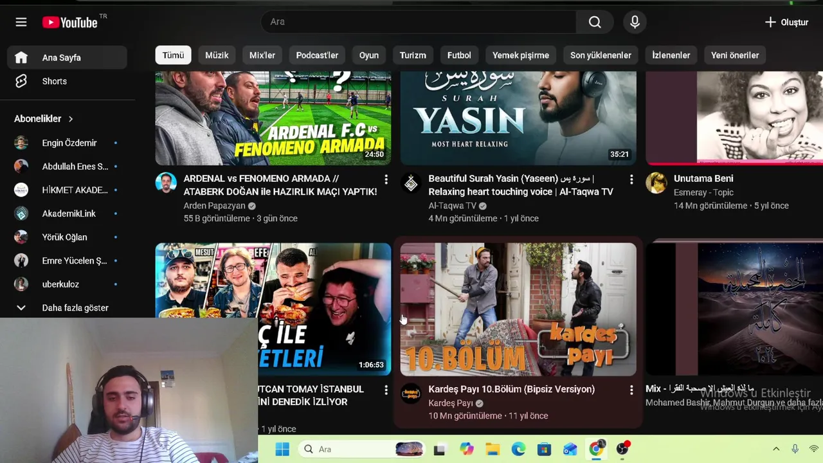The width and height of the screenshot is (823, 463).
Task: Select the Yemek pişirme filter chip
Action: pos(521,55)
